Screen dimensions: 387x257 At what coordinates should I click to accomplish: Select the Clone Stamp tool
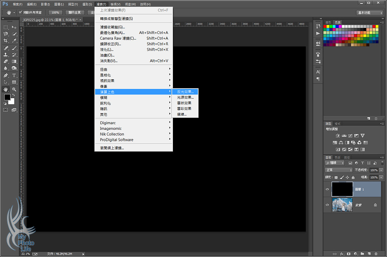[x=6, y=55]
